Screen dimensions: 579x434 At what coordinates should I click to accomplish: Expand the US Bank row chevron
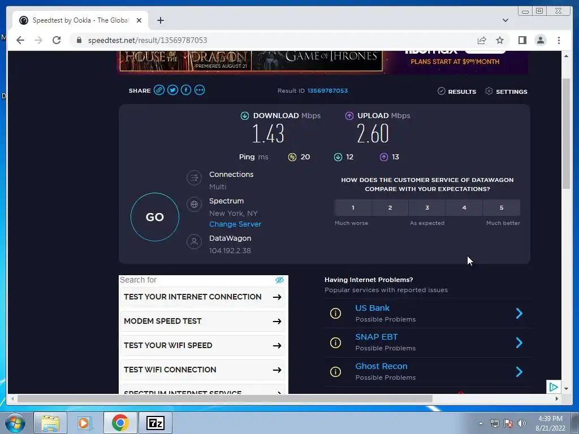(x=519, y=313)
